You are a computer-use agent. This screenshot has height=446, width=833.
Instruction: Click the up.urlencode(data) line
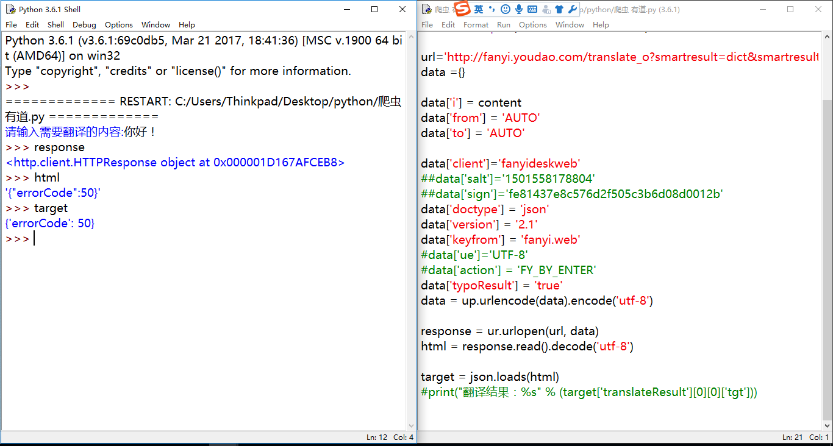pyautogui.click(x=537, y=300)
